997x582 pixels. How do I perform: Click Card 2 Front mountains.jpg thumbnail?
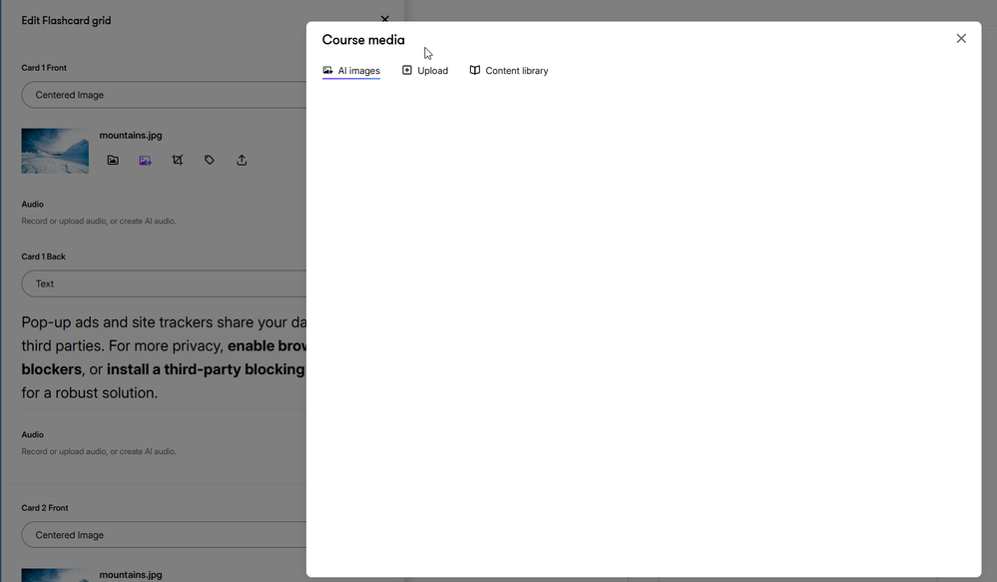click(55, 575)
